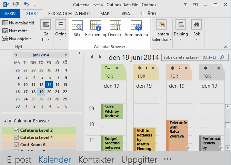Select June 19 in mini calendar

pyautogui.click(x=41, y=92)
